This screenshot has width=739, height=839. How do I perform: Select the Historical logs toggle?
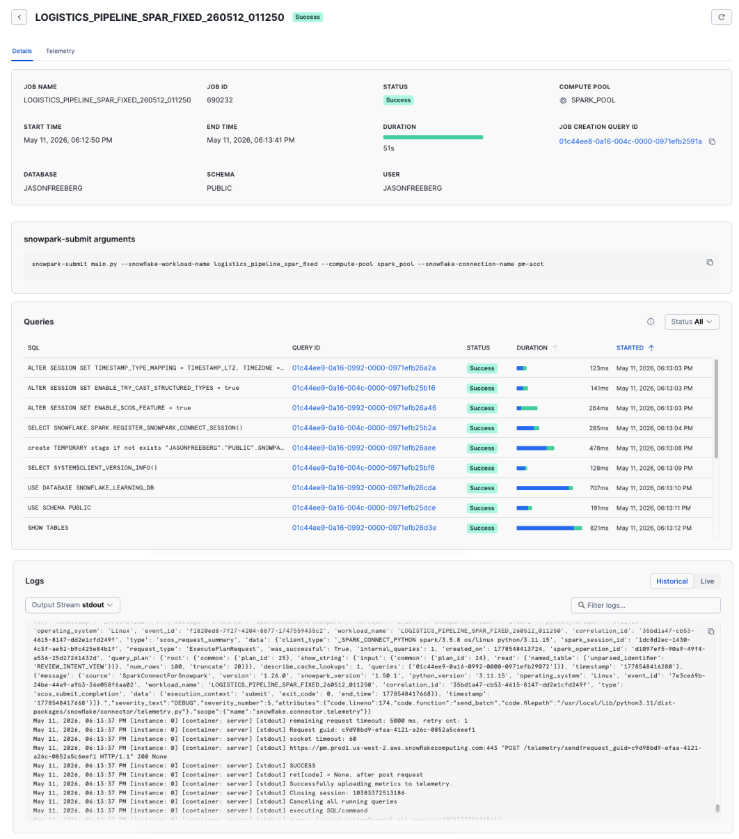coord(672,581)
